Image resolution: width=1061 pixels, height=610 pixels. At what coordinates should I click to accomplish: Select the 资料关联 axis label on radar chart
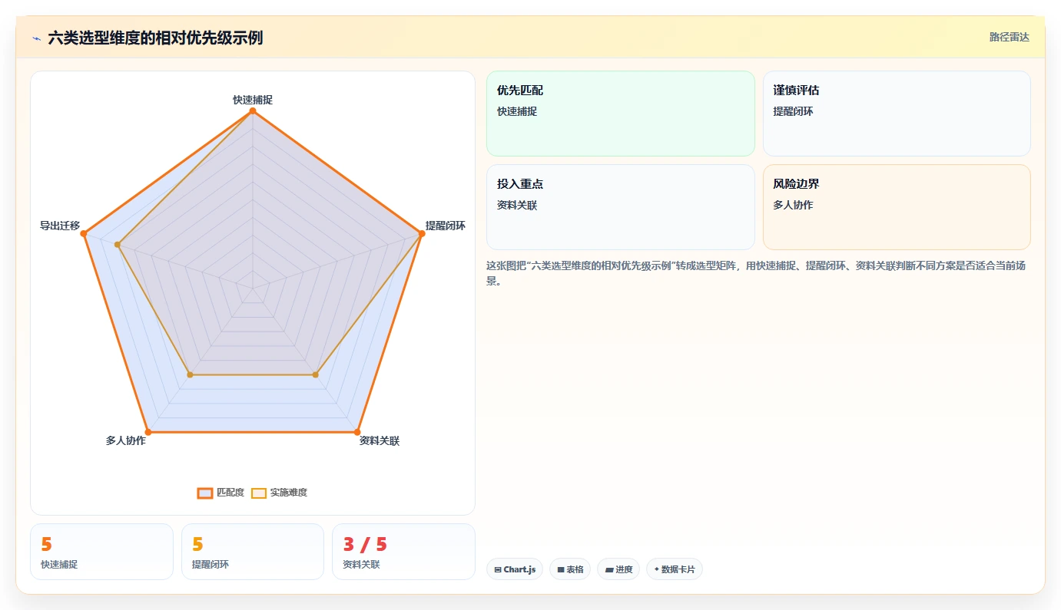[x=380, y=440]
